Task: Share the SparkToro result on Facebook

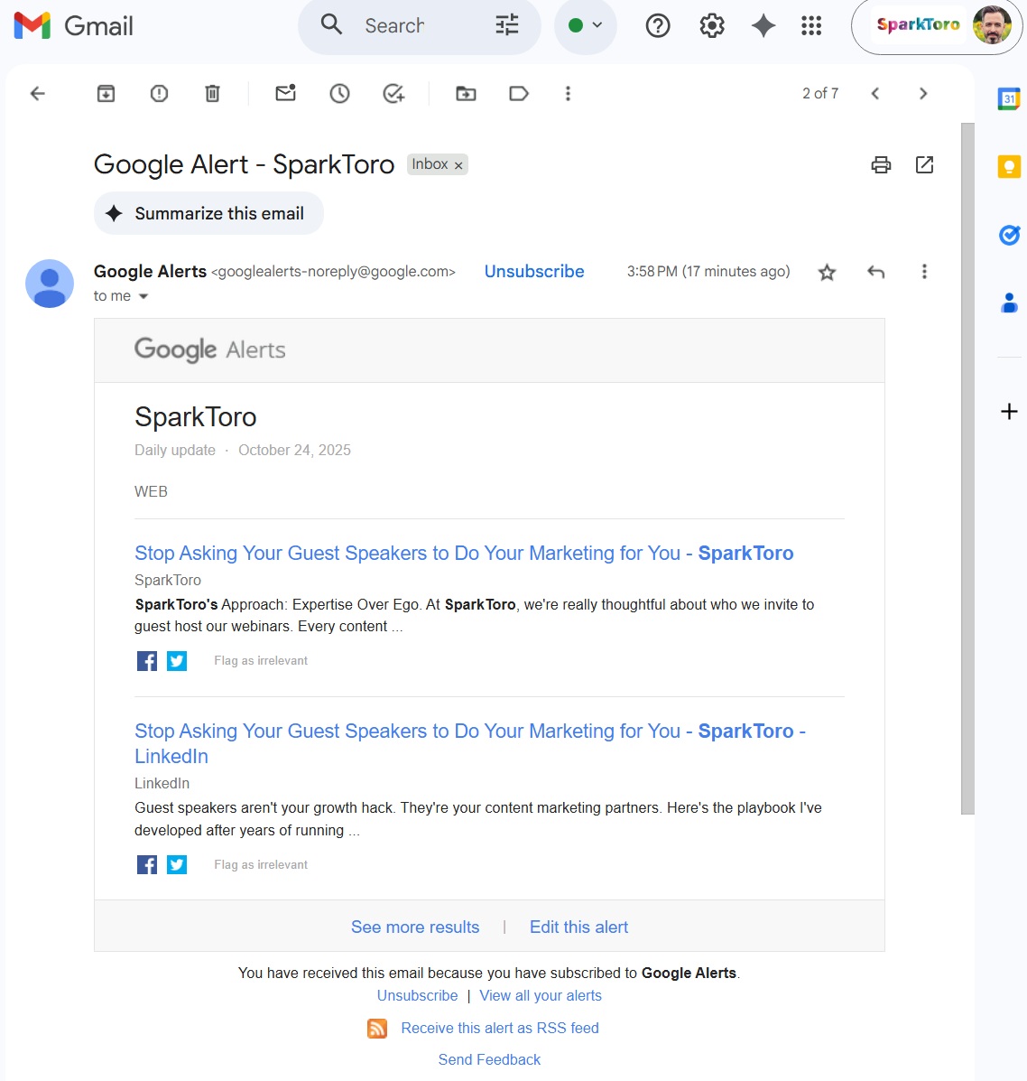Action: pyautogui.click(x=147, y=661)
